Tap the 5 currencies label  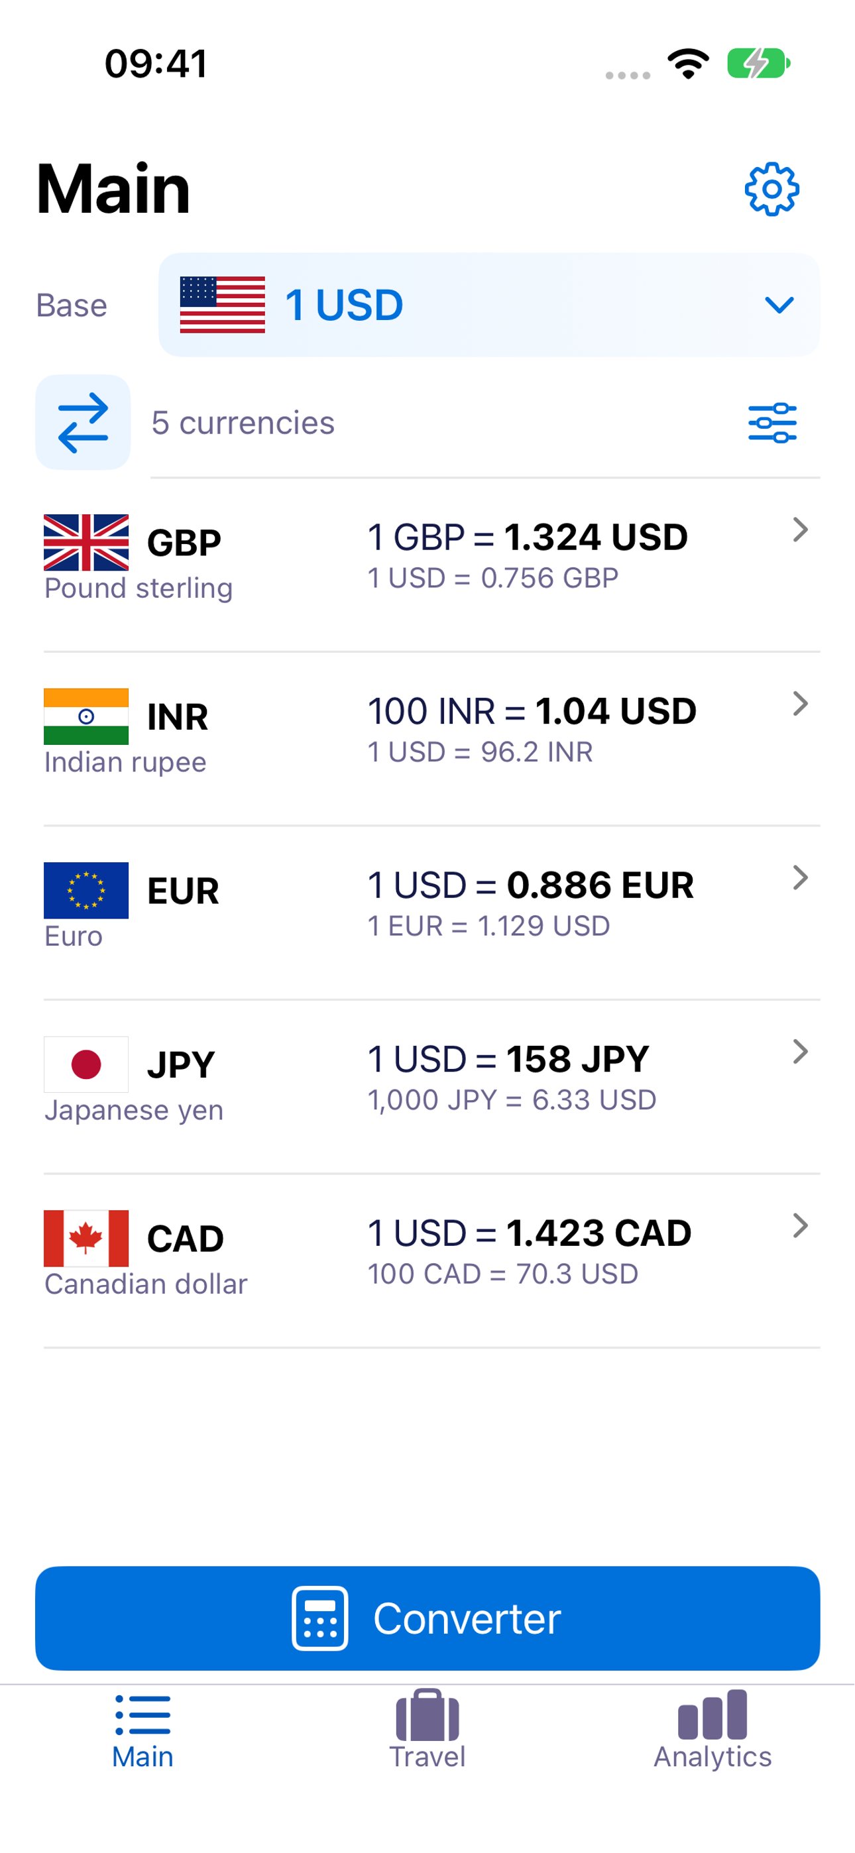243,423
